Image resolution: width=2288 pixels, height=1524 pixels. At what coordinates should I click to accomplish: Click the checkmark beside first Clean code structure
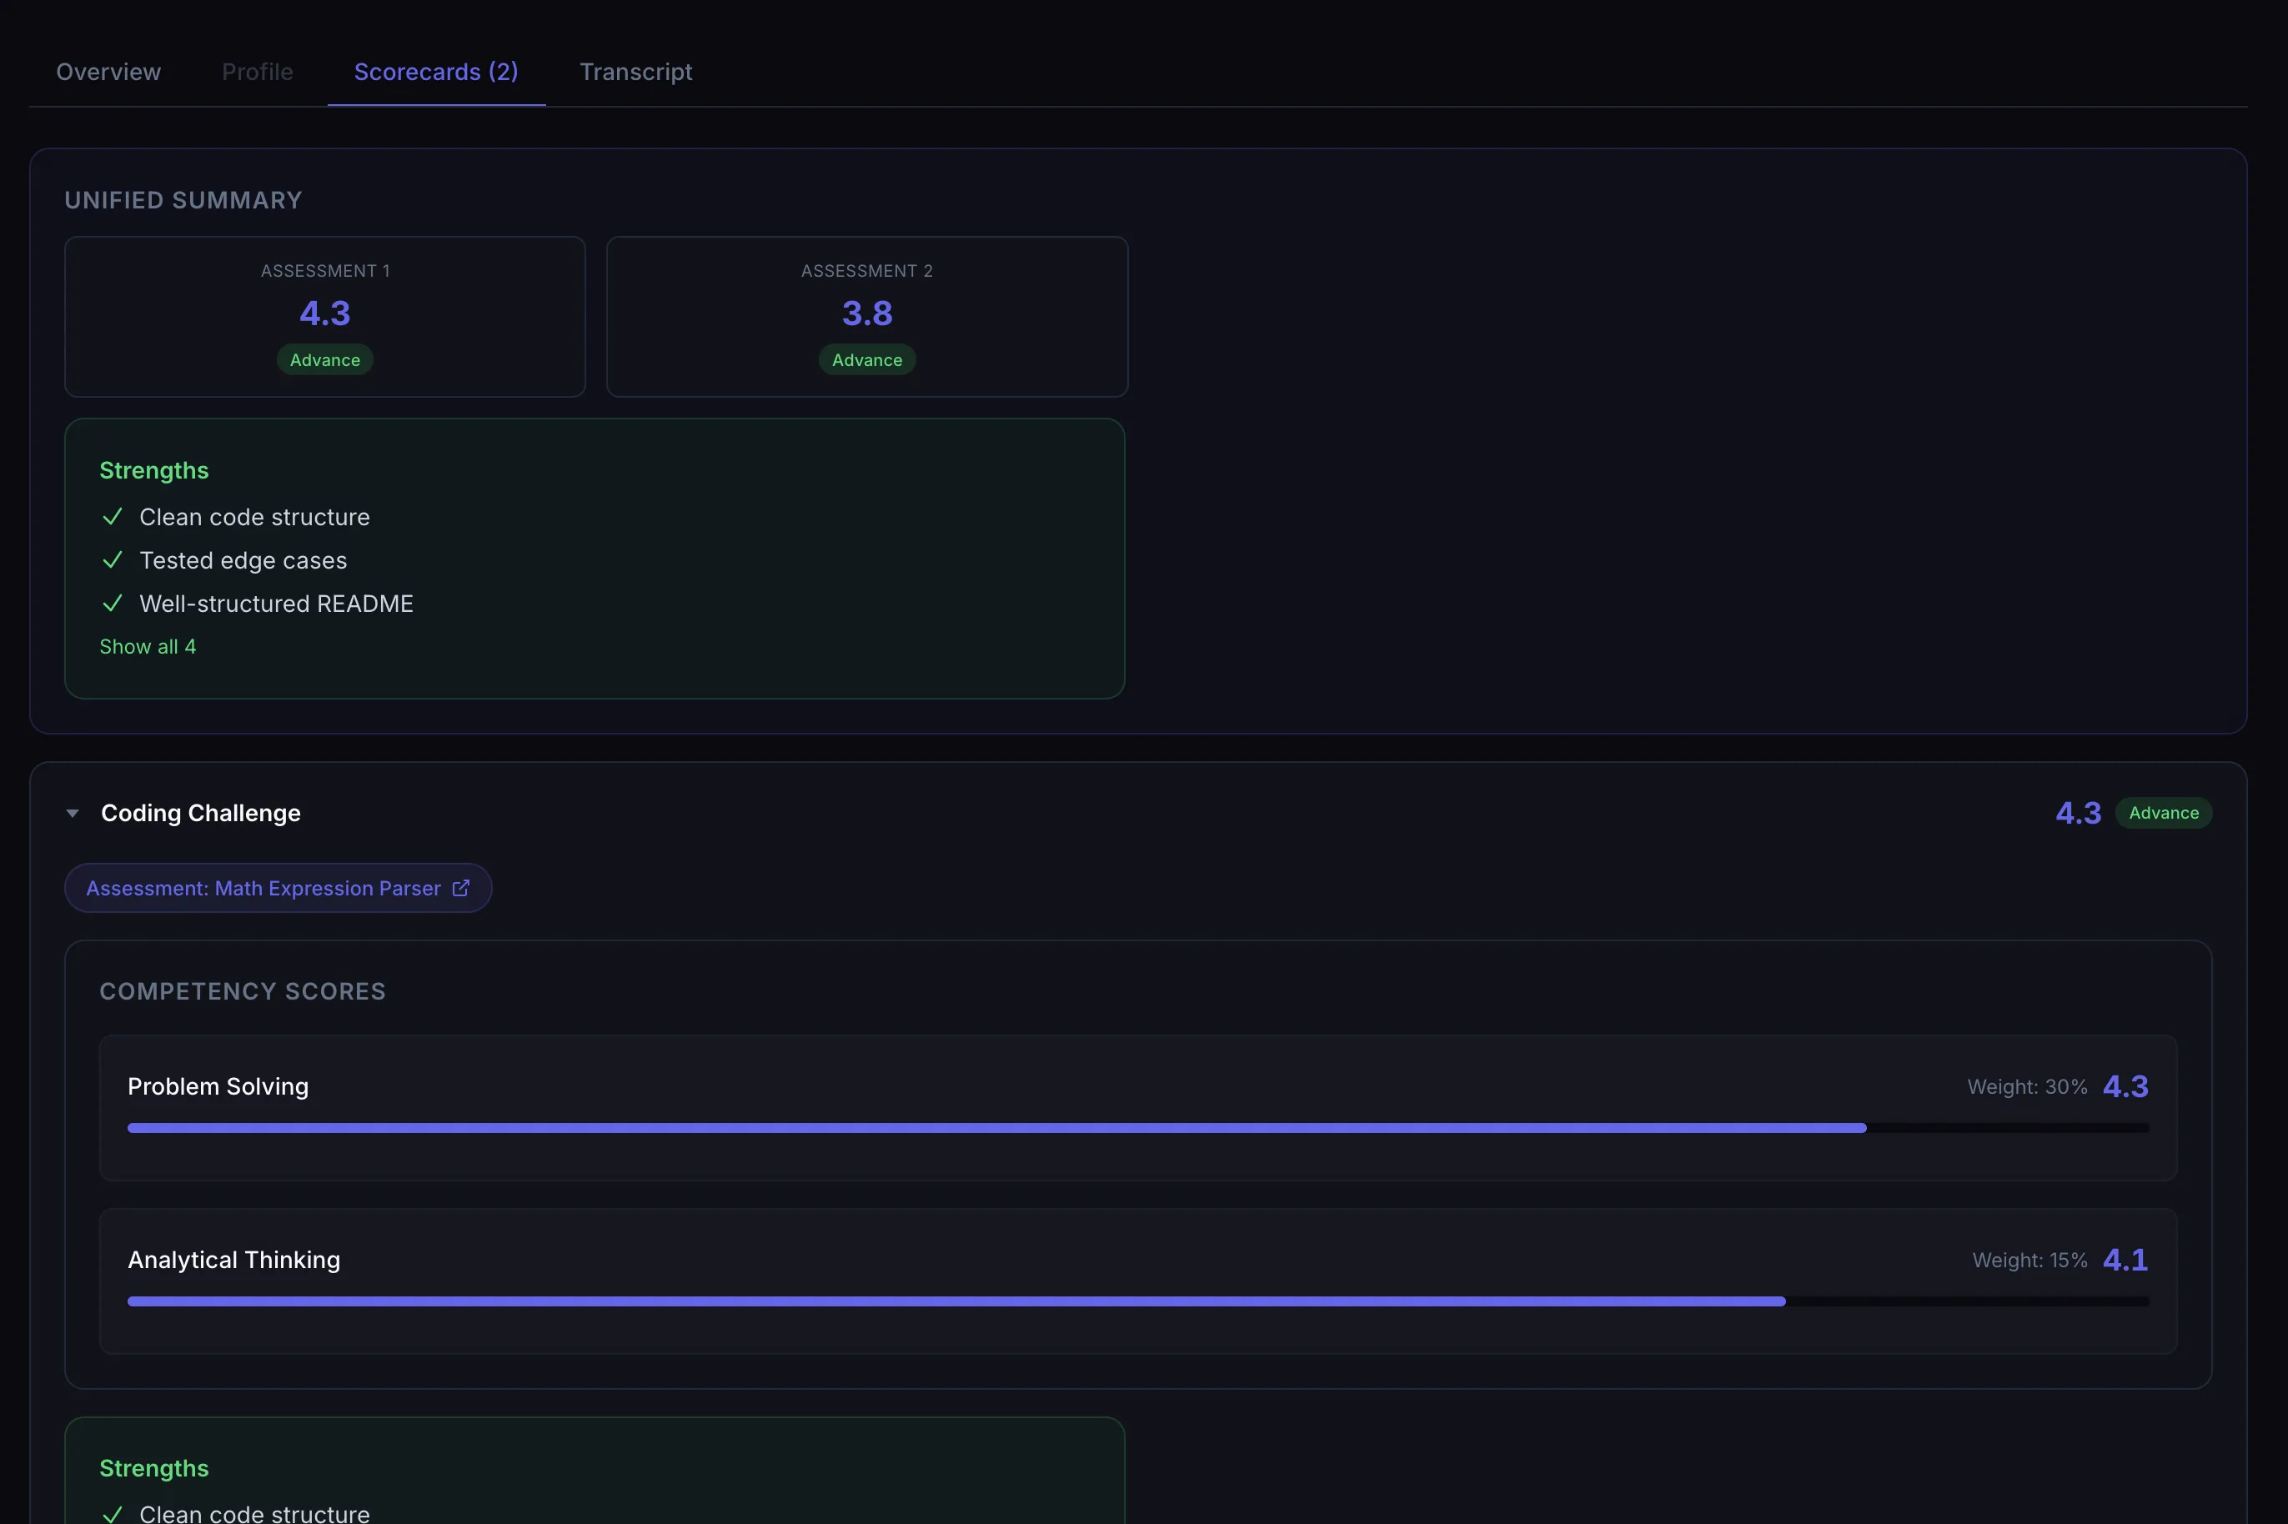113,516
